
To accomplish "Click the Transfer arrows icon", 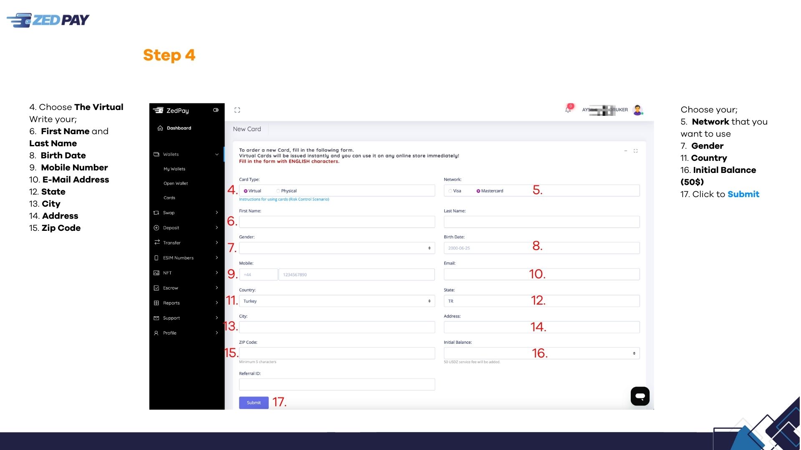I will (x=157, y=242).
